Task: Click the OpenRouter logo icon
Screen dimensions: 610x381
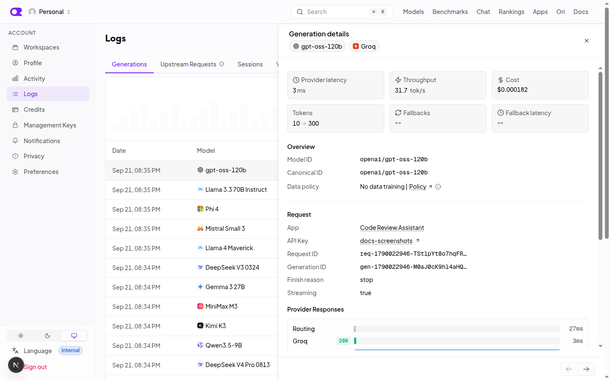Action: tap(16, 12)
